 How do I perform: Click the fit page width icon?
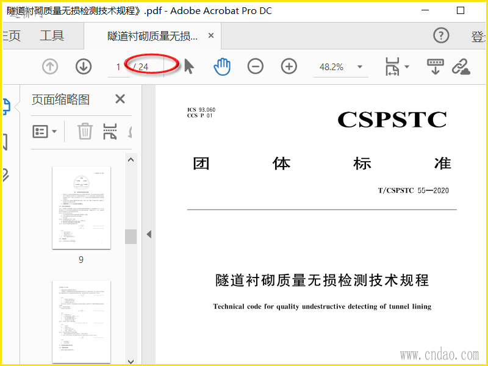(x=392, y=66)
